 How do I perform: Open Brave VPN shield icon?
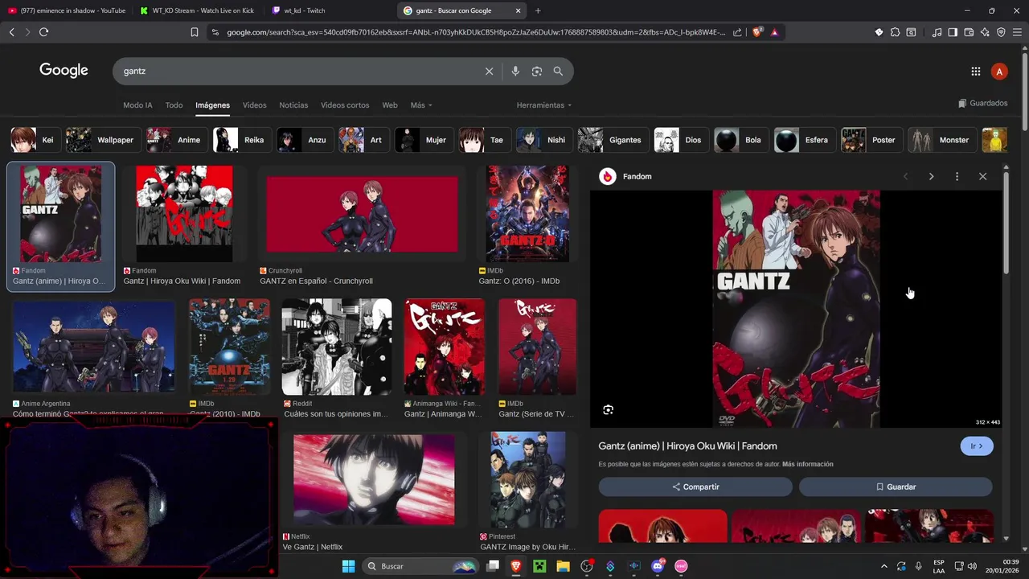pos(1001,32)
